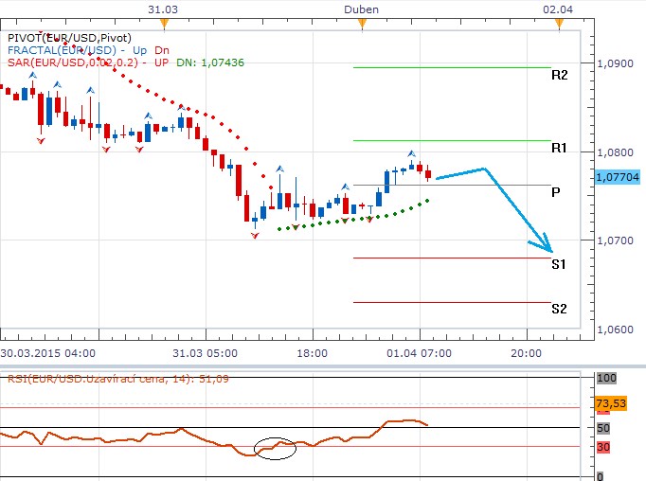The width and height of the screenshot is (646, 481).
Task: Click the SAR(EUR/USD,0.02,0.2) indicator label
Action: (x=73, y=62)
